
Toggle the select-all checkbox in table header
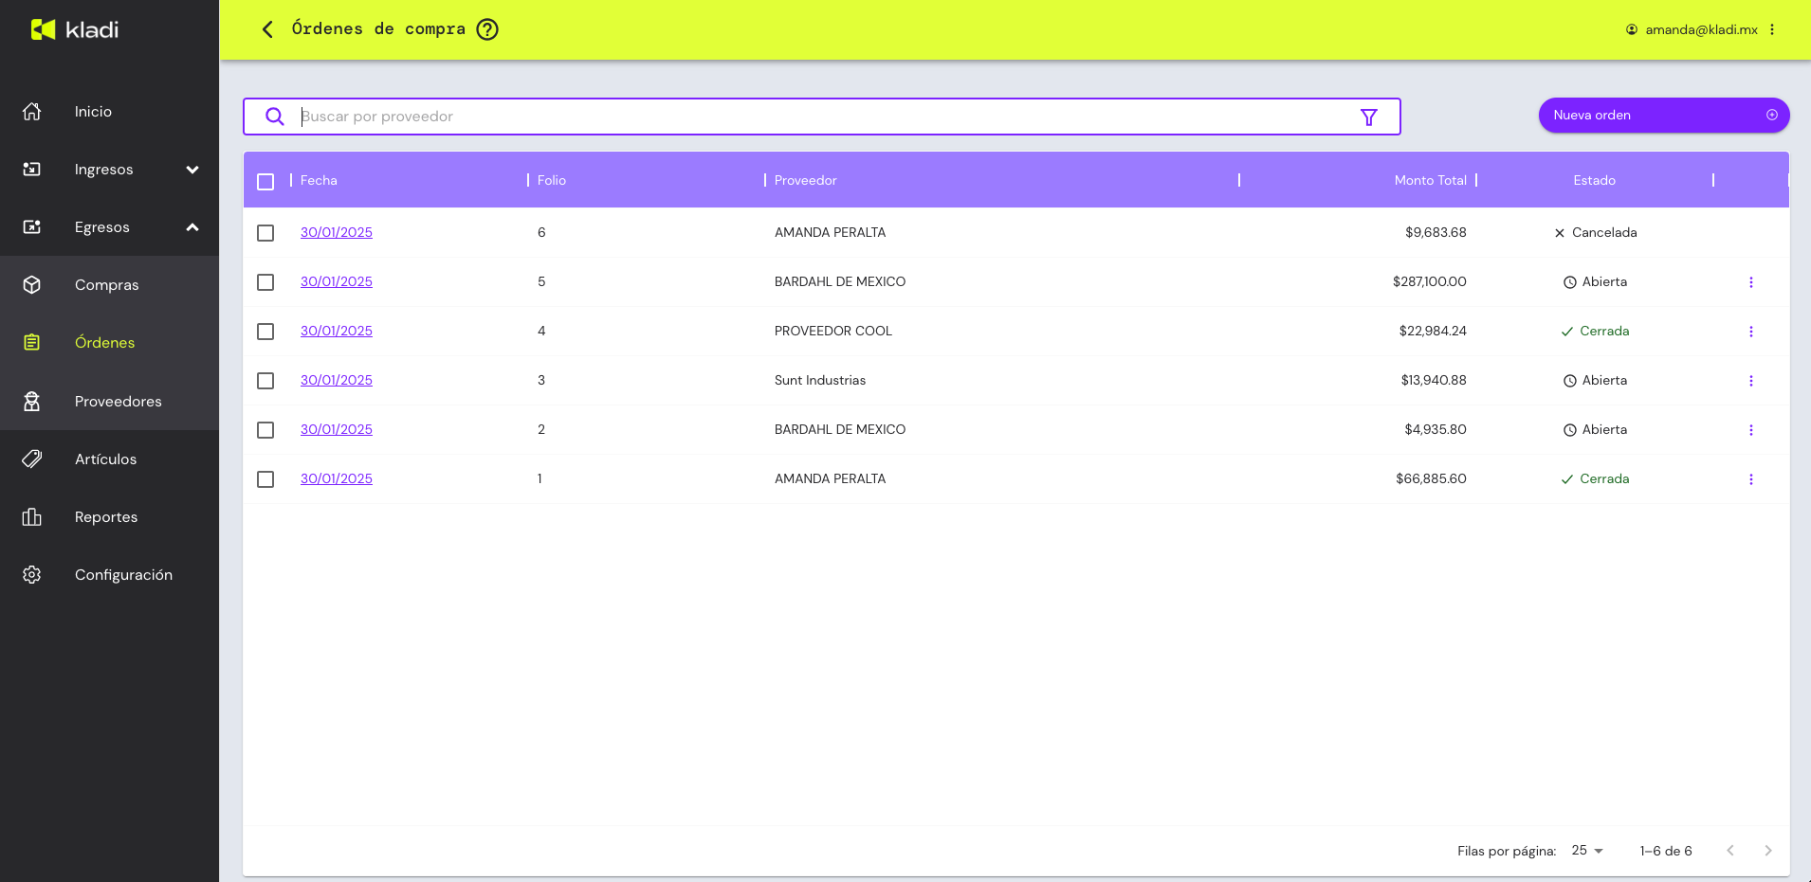pos(265,181)
